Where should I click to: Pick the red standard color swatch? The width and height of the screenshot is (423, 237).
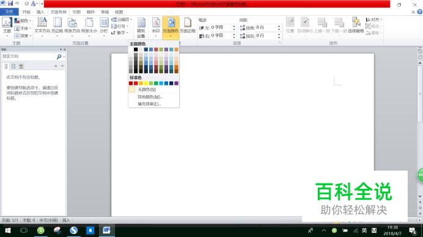coord(136,83)
